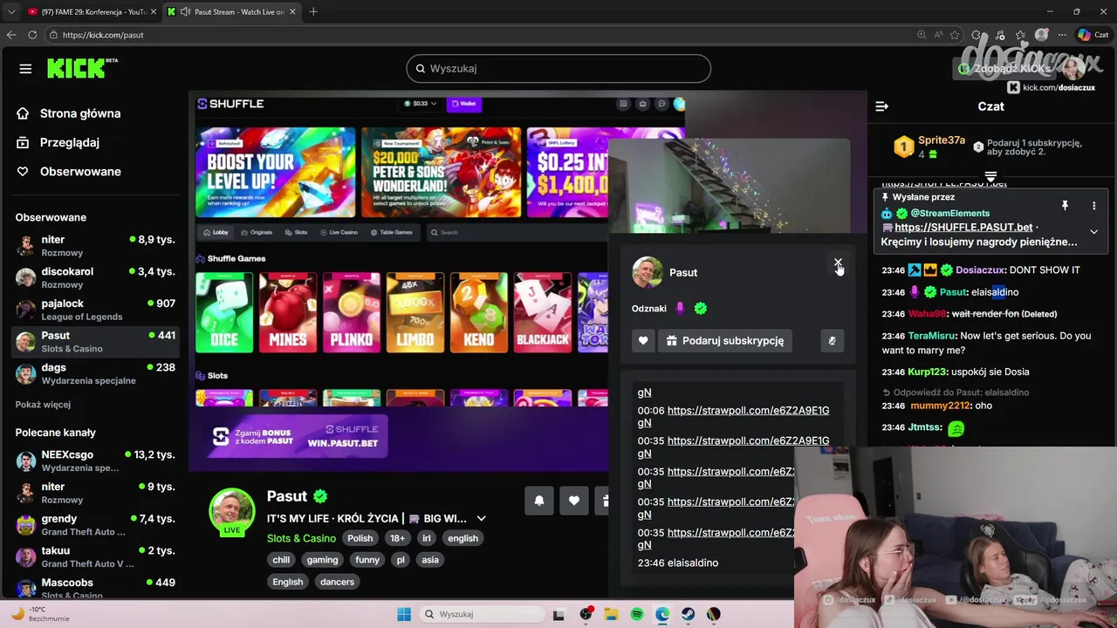Open niter channel in Obserwowane list
This screenshot has height=628, width=1117.
click(x=96, y=246)
